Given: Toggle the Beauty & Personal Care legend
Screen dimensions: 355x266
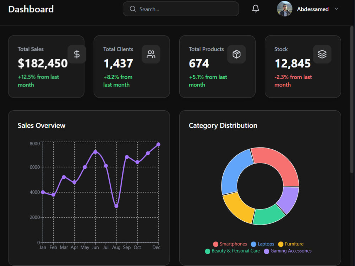Looking at the screenshot, I should [232, 251].
